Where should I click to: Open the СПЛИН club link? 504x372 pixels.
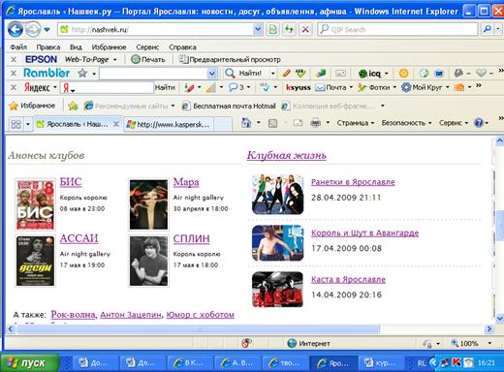pyautogui.click(x=191, y=238)
